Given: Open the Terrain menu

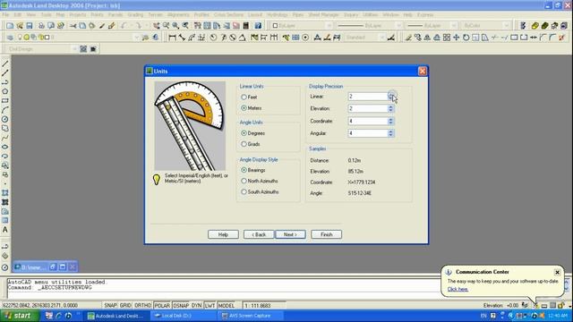Looking at the screenshot, I should coord(155,15).
